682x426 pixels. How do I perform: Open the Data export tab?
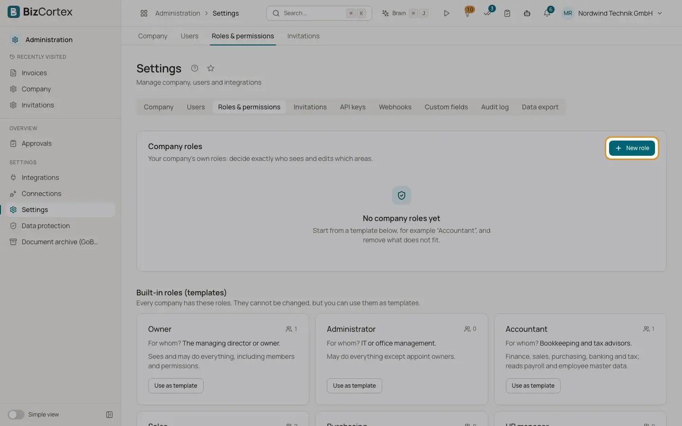[x=540, y=107]
